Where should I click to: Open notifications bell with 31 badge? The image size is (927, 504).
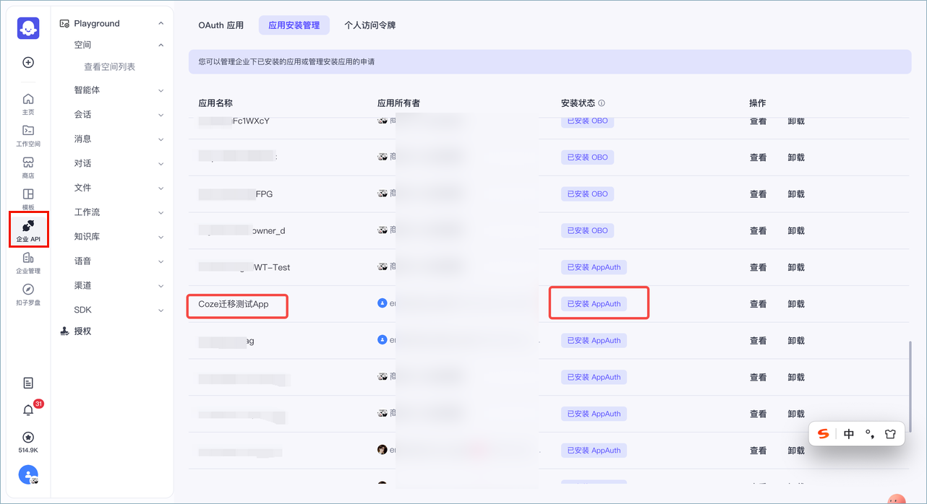point(29,410)
